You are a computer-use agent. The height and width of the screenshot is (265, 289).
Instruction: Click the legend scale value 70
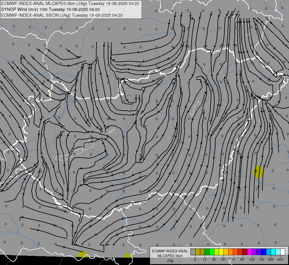(233, 259)
